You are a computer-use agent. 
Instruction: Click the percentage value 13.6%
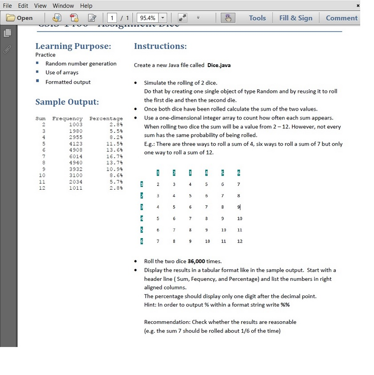(x=114, y=150)
